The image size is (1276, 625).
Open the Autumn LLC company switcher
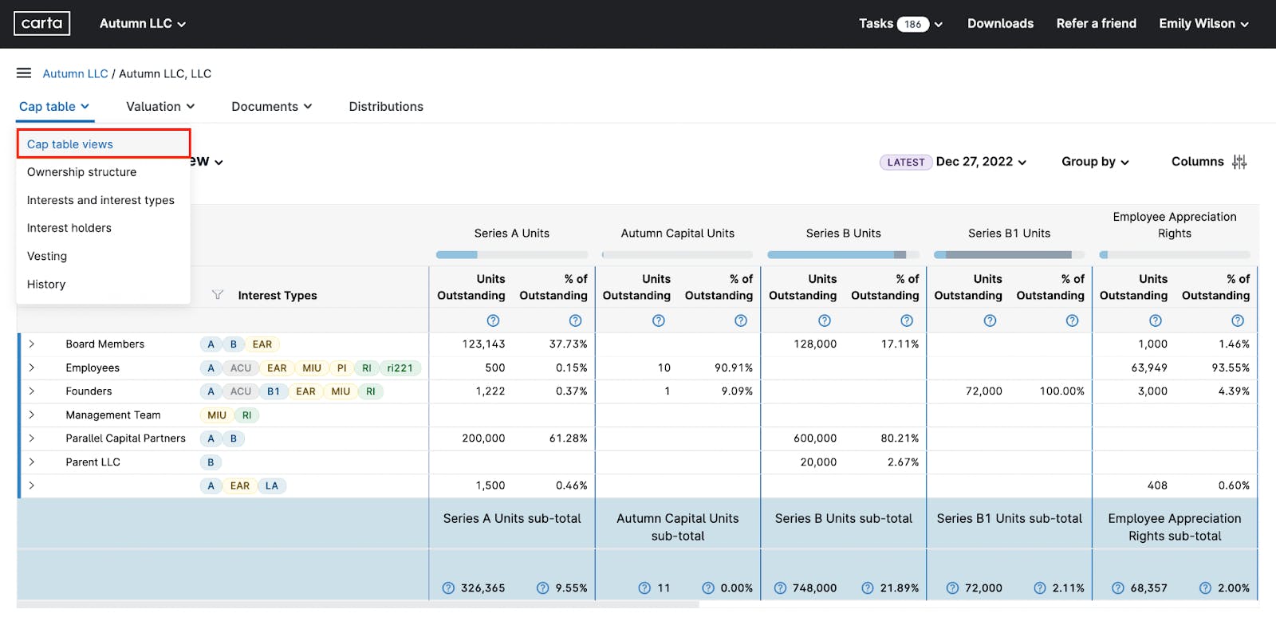tap(142, 24)
